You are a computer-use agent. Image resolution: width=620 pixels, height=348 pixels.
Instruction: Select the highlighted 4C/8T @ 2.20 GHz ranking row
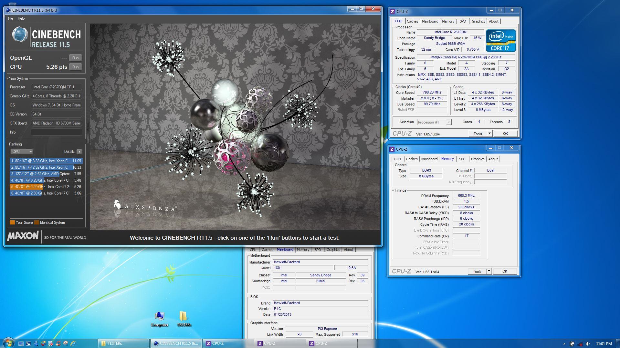pyautogui.click(x=46, y=187)
